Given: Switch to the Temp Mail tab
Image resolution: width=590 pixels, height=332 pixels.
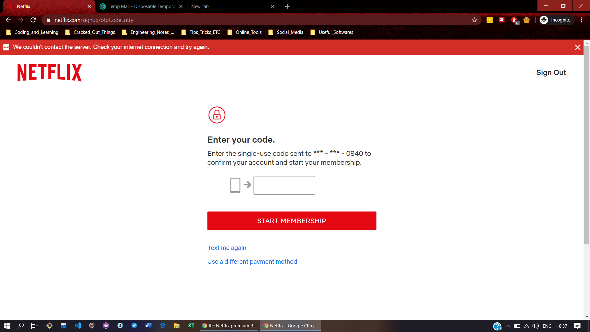Looking at the screenshot, I should click(141, 6).
